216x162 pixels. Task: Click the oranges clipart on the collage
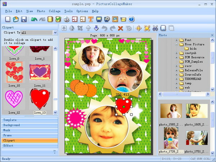click(83, 88)
